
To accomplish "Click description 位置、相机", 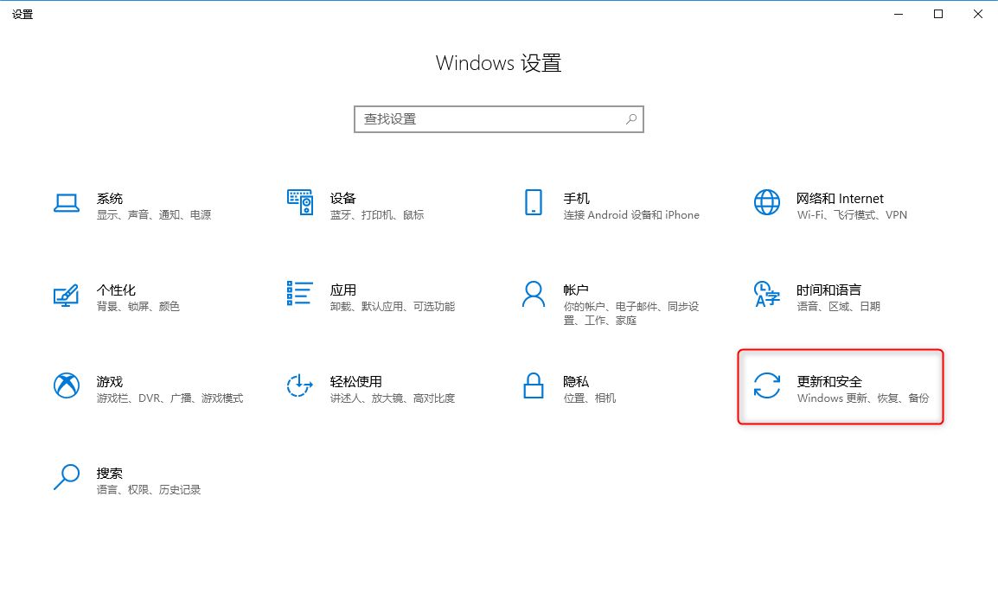I will click(590, 398).
